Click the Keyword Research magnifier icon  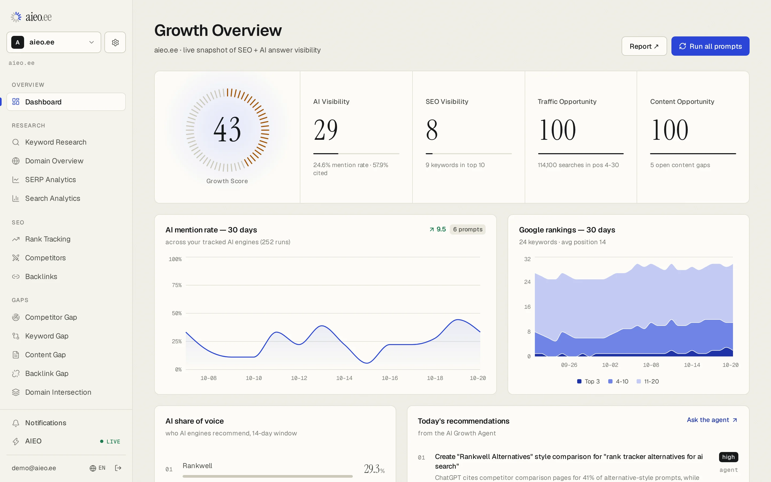click(x=16, y=142)
